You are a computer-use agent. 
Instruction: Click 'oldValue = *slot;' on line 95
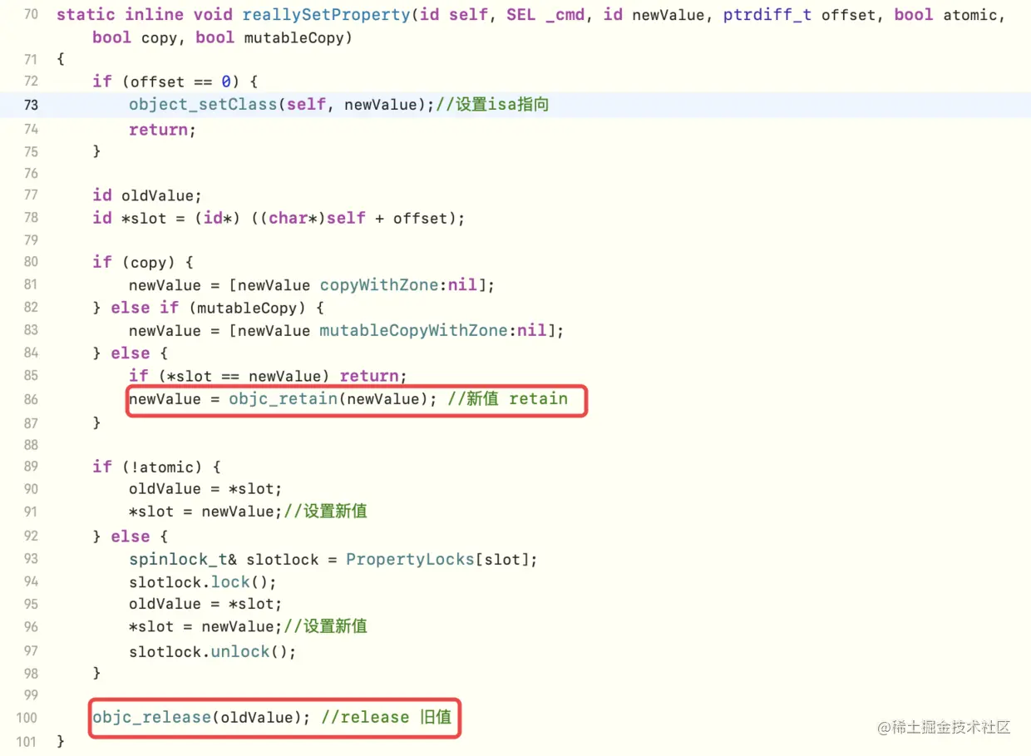(x=205, y=605)
